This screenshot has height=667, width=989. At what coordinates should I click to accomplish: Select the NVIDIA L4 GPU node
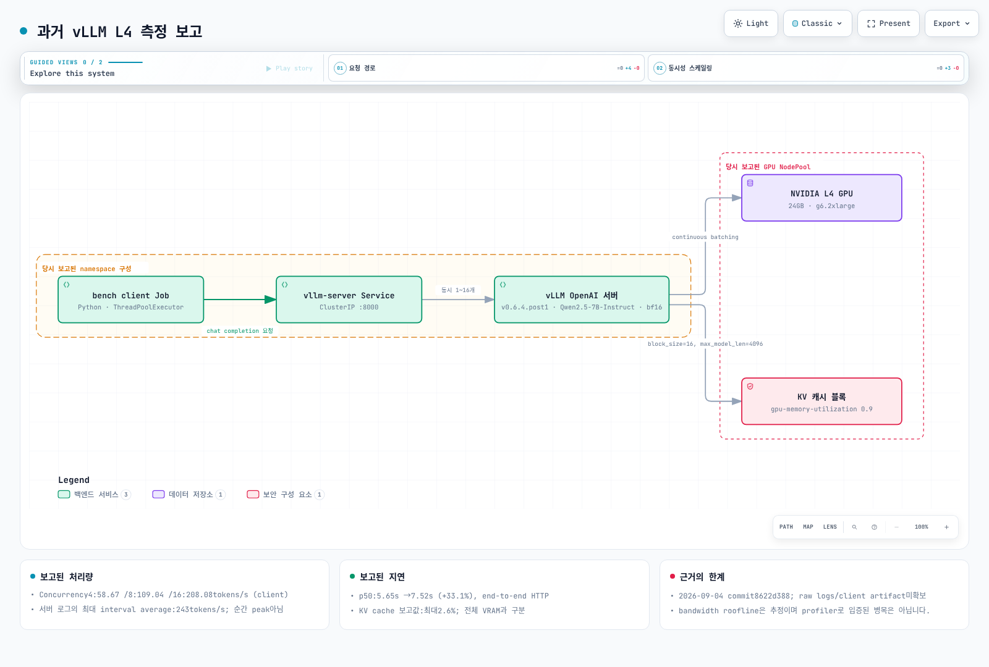tap(821, 198)
